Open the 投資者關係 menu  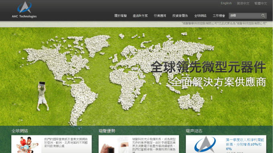[180, 16]
